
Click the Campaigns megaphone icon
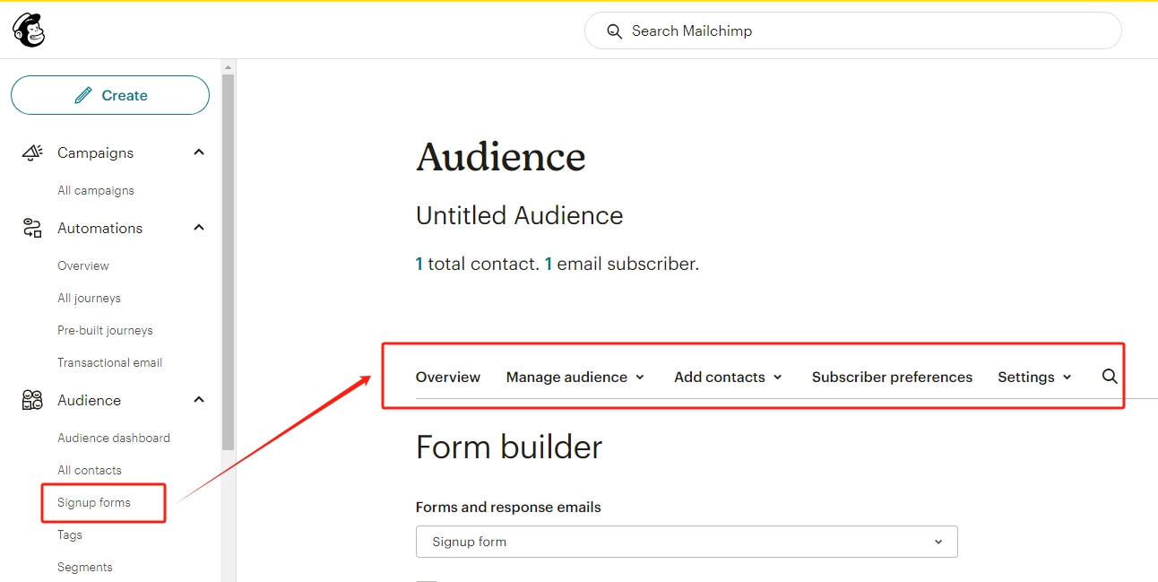point(32,152)
